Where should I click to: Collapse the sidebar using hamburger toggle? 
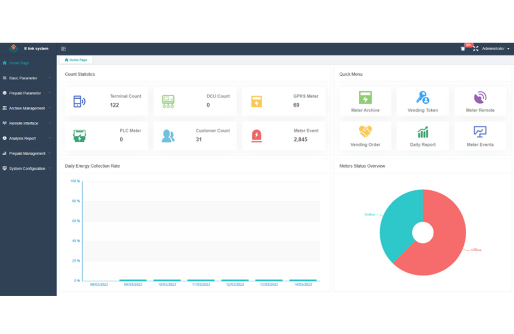point(63,49)
